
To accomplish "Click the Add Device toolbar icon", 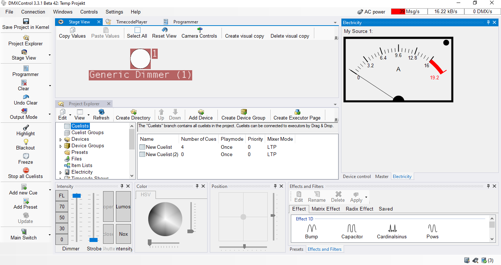I will click(201, 112).
